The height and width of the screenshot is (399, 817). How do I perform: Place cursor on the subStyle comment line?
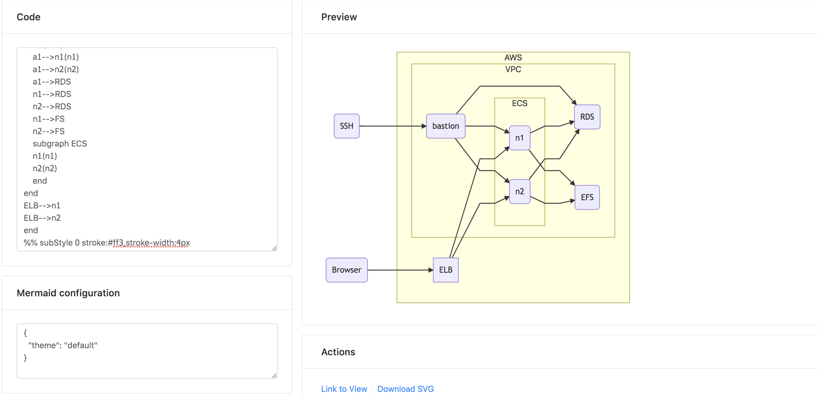[107, 243]
